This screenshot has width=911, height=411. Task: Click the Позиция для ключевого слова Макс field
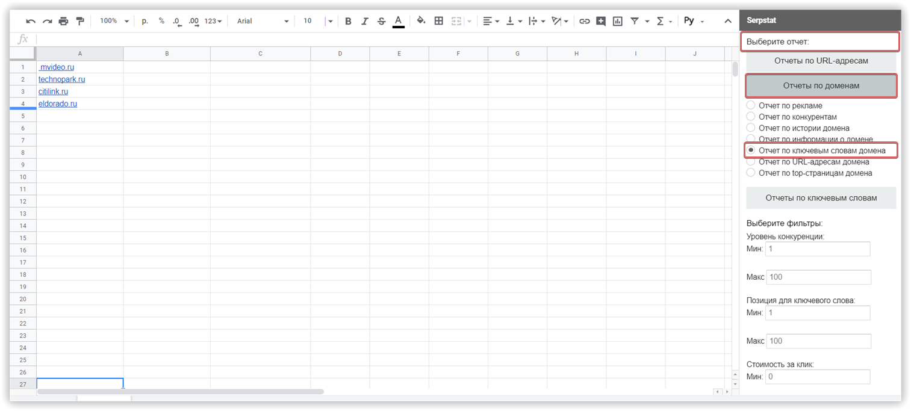point(819,341)
